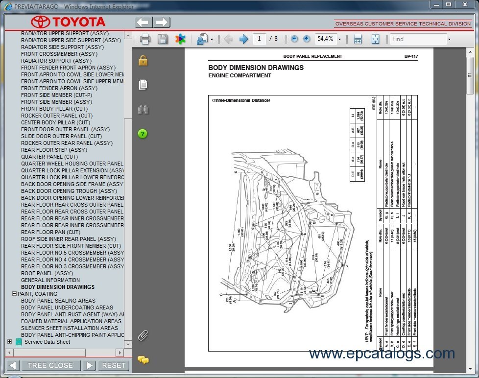Open GENERAL INFORMATION tree item
Viewport: 479px width, 378px height.
[50, 280]
